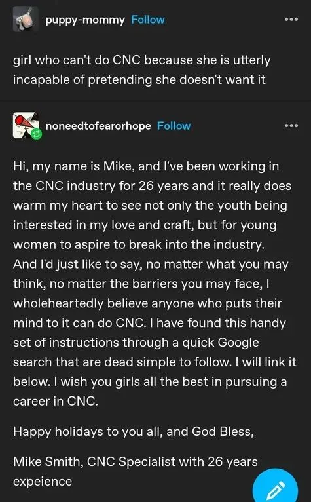Open puppy-mommy's avatar picture

point(26,19)
